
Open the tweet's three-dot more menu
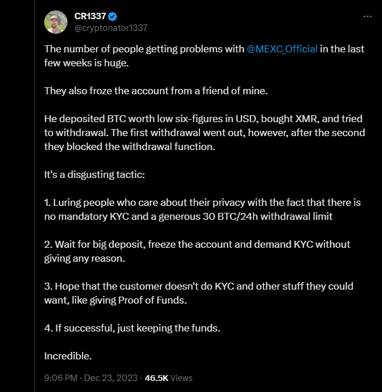coord(367,16)
